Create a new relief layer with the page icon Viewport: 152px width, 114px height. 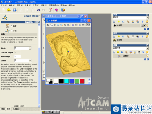coord(114,52)
